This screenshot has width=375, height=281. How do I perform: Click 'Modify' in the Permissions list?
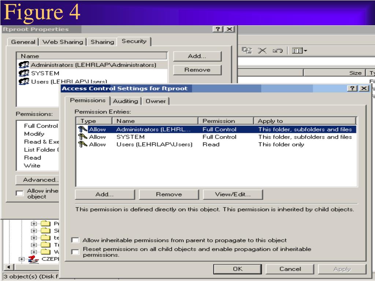pos(34,134)
